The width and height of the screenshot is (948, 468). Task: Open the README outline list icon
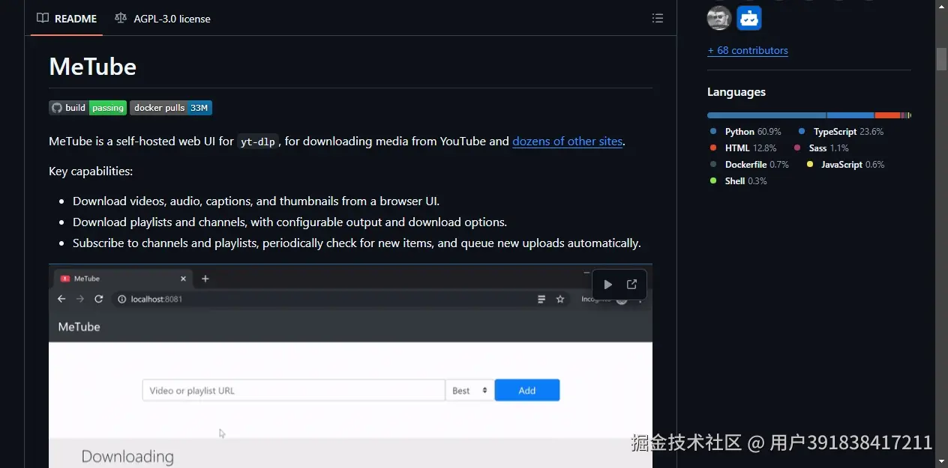tap(658, 18)
